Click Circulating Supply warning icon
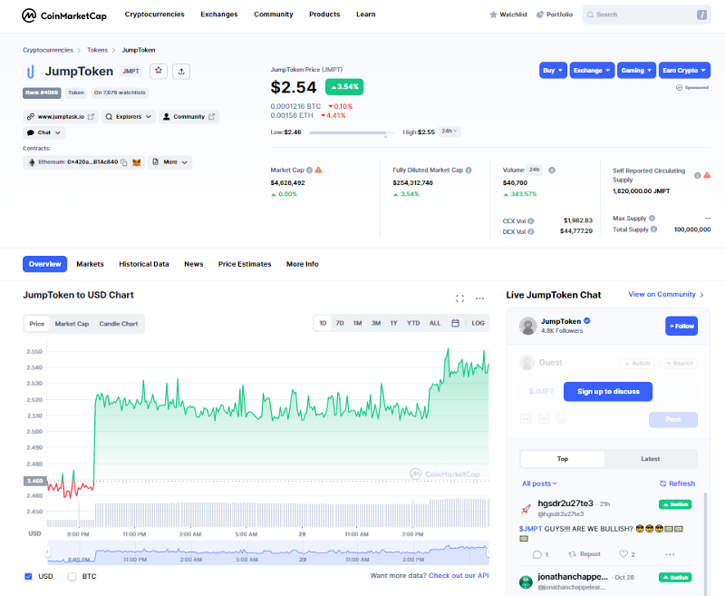This screenshot has width=725, height=596. point(707,175)
